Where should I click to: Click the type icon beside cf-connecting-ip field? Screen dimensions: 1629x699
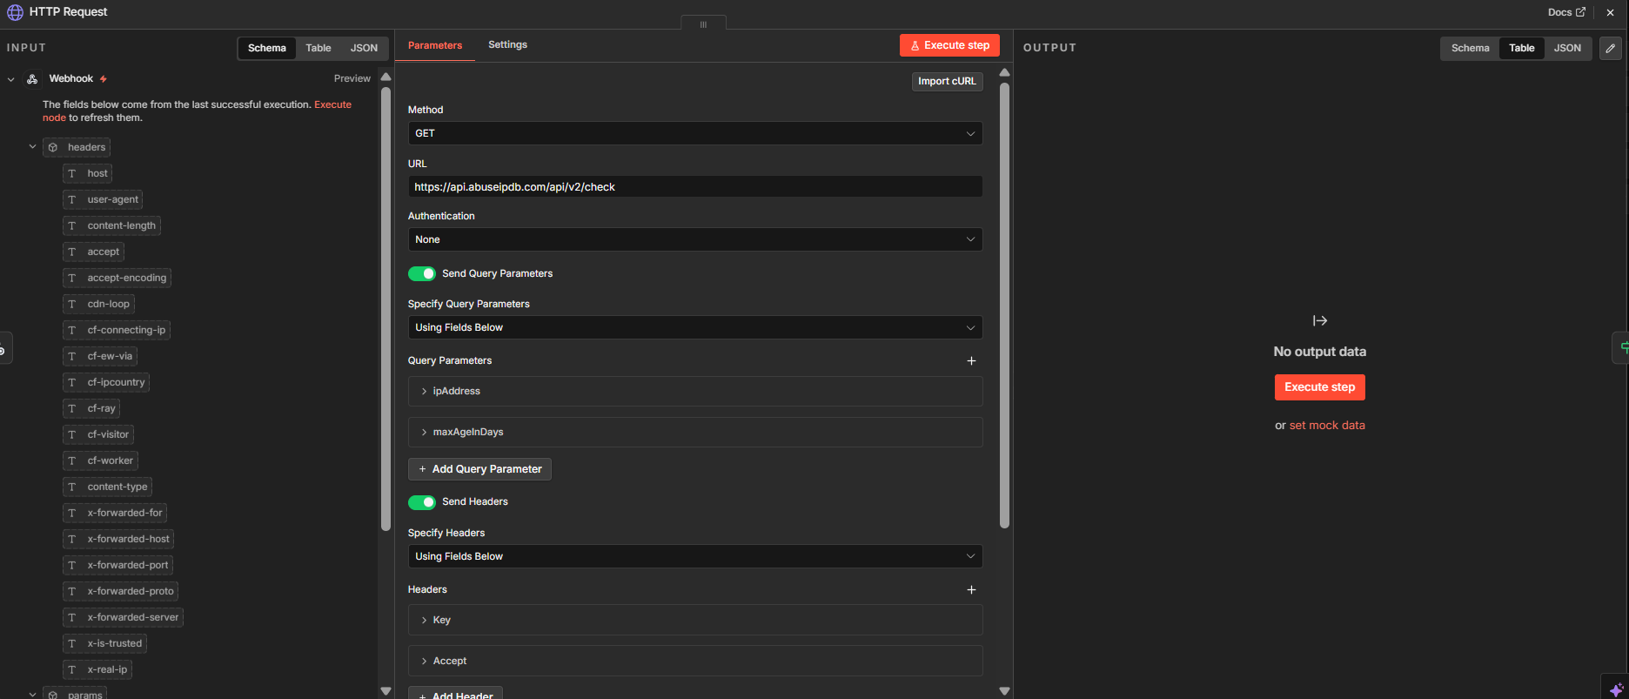coord(72,331)
